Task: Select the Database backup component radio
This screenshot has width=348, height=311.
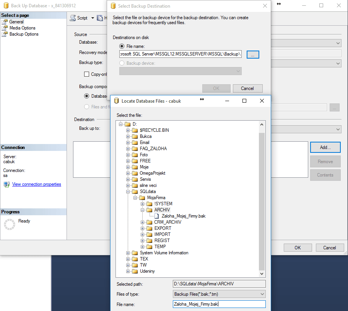Action: click(87, 96)
